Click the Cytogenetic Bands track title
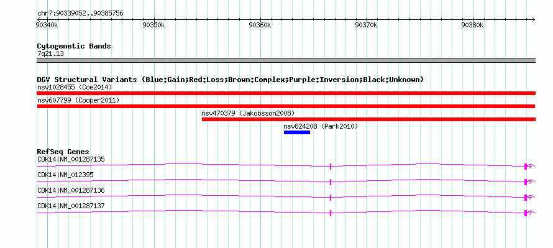Viewport: 553px width, 248px height. pyautogui.click(x=74, y=46)
